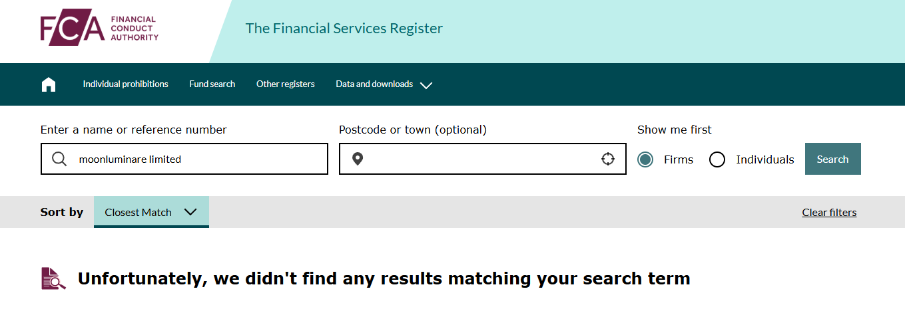Open the Closest Match sort dropdown
Image resolution: width=905 pixels, height=311 pixels.
tap(151, 213)
